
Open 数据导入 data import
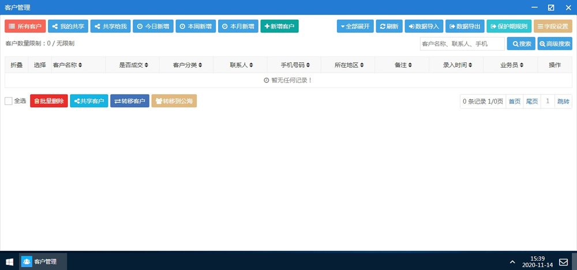click(x=424, y=27)
